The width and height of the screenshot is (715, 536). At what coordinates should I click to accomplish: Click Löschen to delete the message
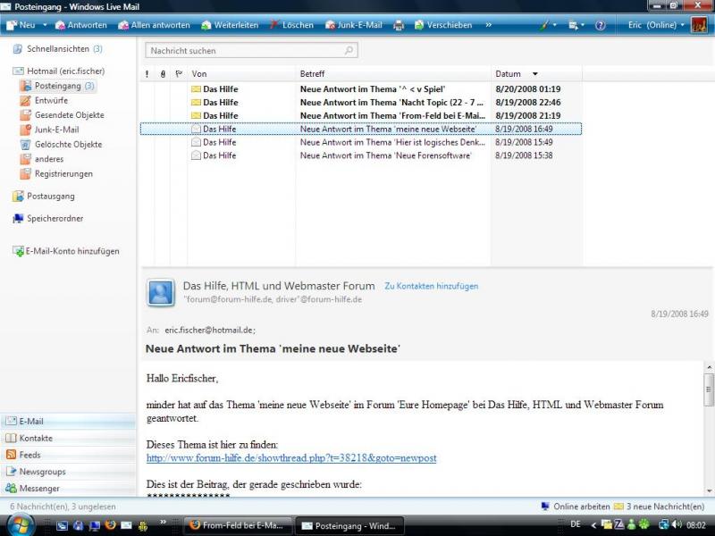pos(290,25)
